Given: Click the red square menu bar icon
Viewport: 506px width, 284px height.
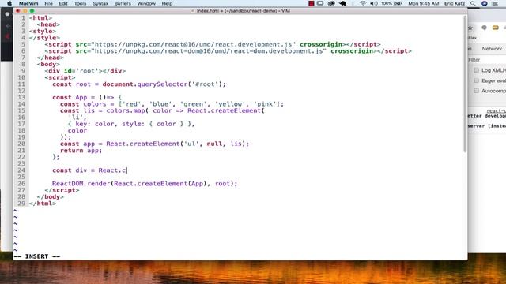Looking at the screenshot, I should (x=311, y=3).
